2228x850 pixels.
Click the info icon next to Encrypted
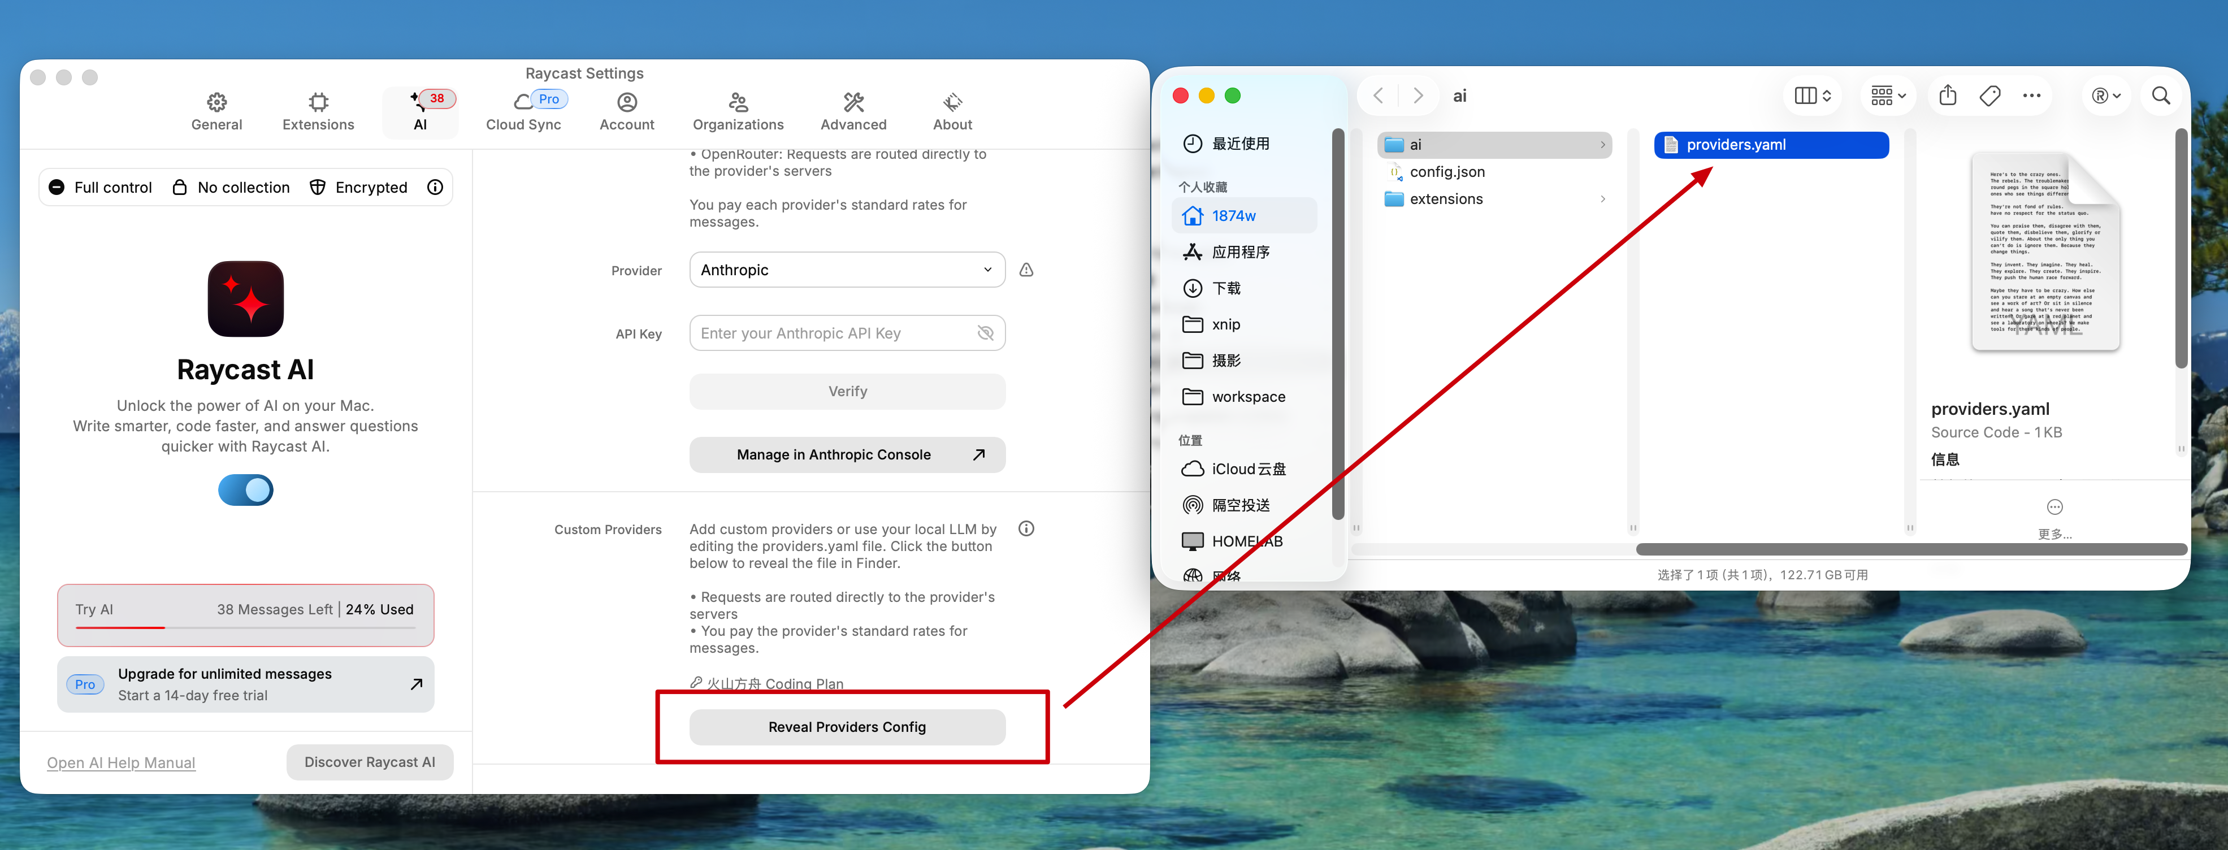tap(435, 187)
